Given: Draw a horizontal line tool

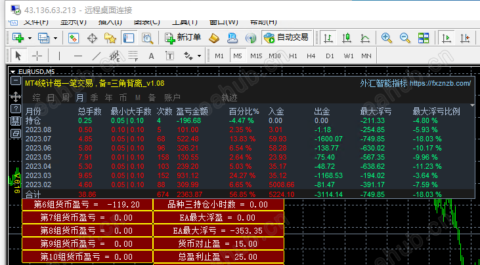Looking at the screenshot, I should (78, 56).
